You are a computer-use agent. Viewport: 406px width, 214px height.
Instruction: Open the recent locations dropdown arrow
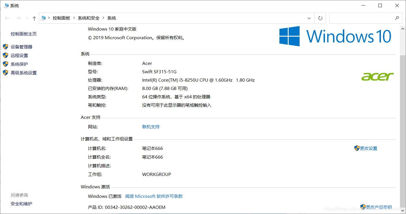[x=27, y=18]
